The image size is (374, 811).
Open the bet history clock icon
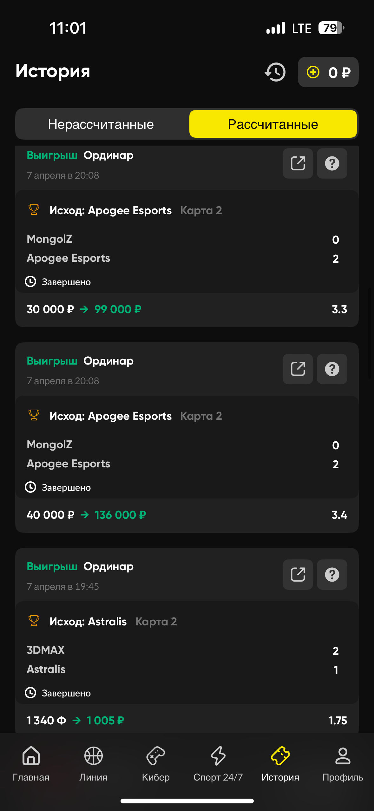(275, 72)
